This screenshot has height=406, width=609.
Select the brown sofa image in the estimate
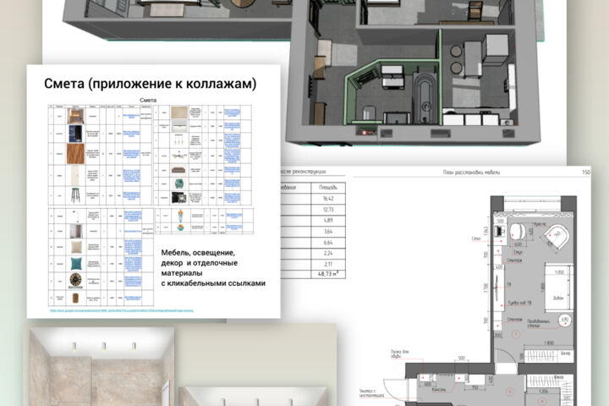coord(178,170)
